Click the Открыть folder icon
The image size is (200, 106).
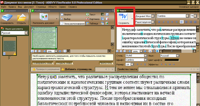coord(21,18)
